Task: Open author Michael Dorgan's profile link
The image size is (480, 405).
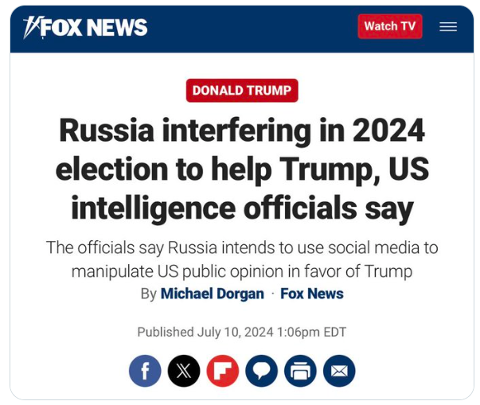Action: [x=212, y=294]
